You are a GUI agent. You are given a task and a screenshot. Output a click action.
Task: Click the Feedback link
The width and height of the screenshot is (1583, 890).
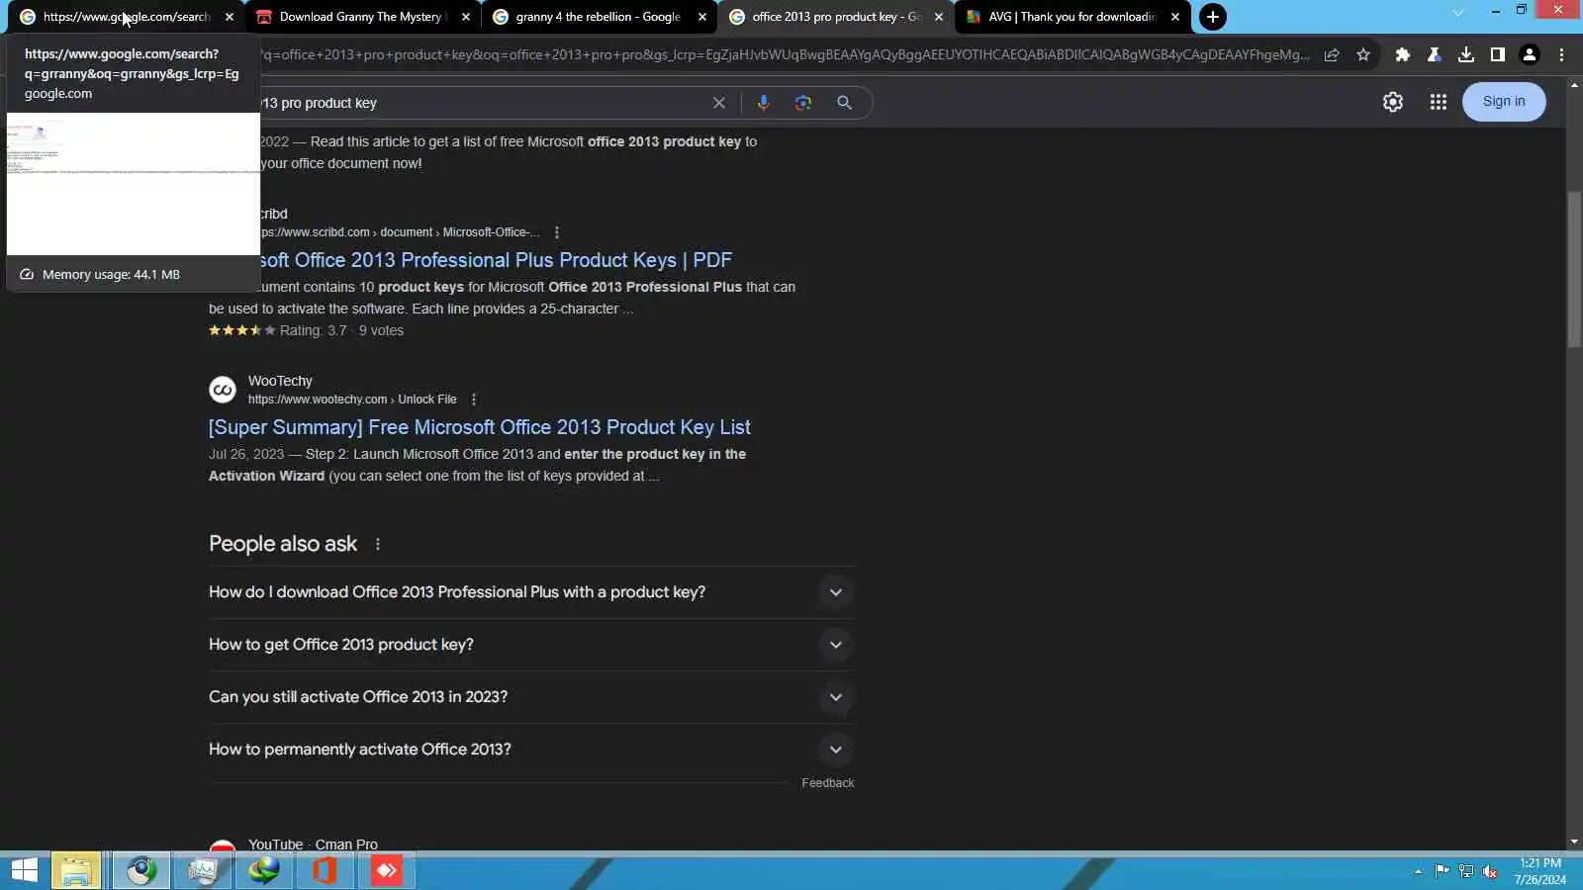(828, 784)
